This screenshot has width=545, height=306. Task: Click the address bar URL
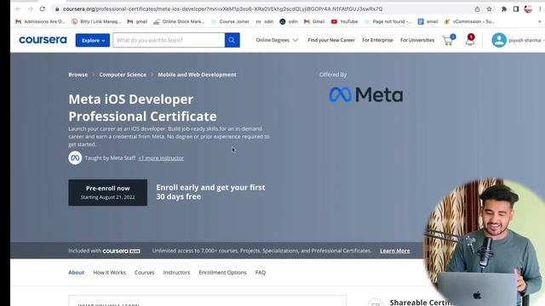222,9
